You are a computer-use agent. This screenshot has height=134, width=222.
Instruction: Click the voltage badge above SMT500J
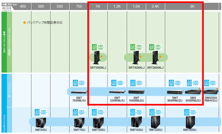(41, 112)
